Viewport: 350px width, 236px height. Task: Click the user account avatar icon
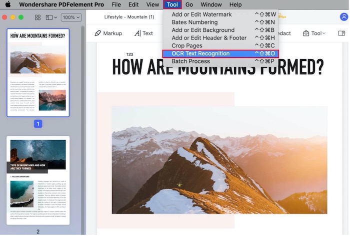point(344,17)
